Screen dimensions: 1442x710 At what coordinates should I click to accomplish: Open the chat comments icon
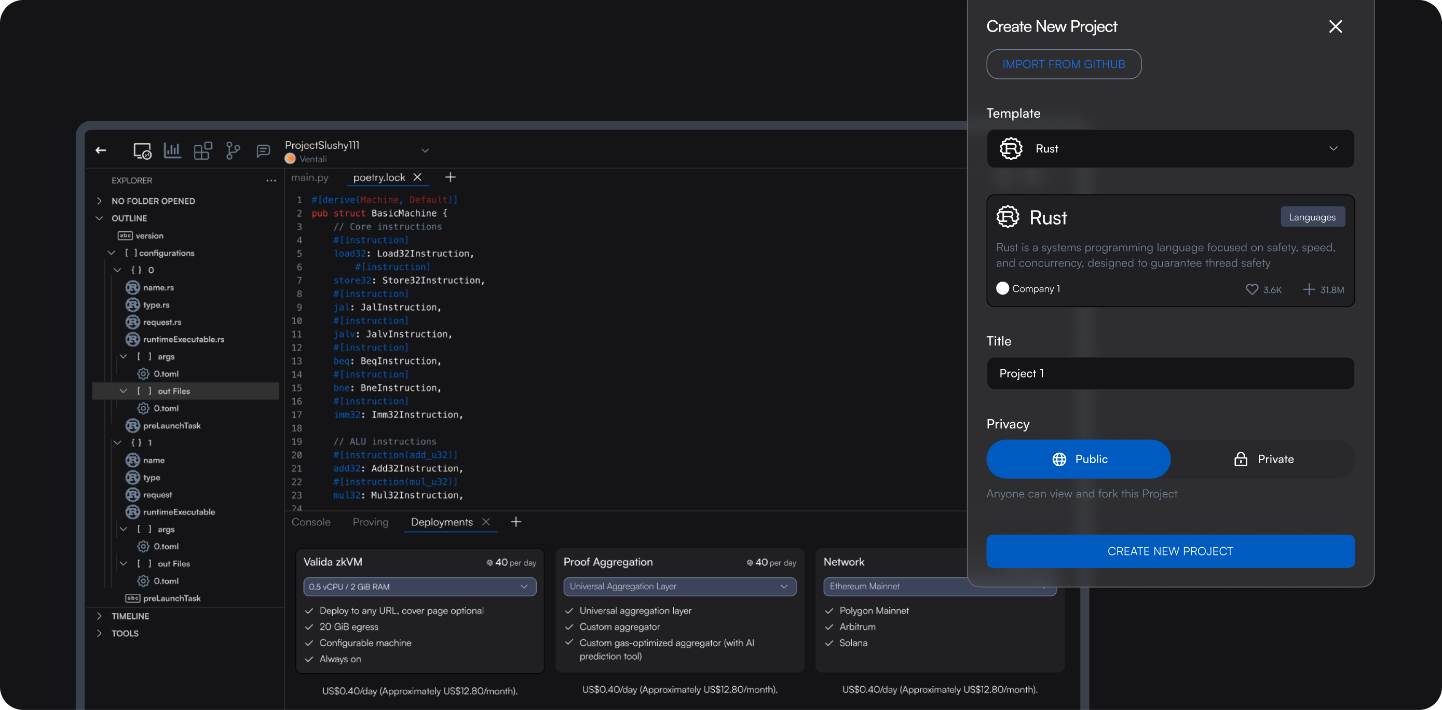(263, 151)
